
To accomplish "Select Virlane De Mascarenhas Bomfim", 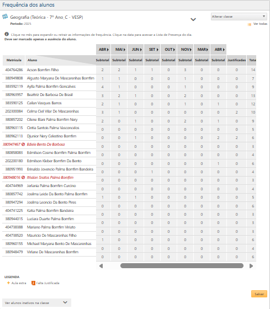I will click(x=52, y=252).
